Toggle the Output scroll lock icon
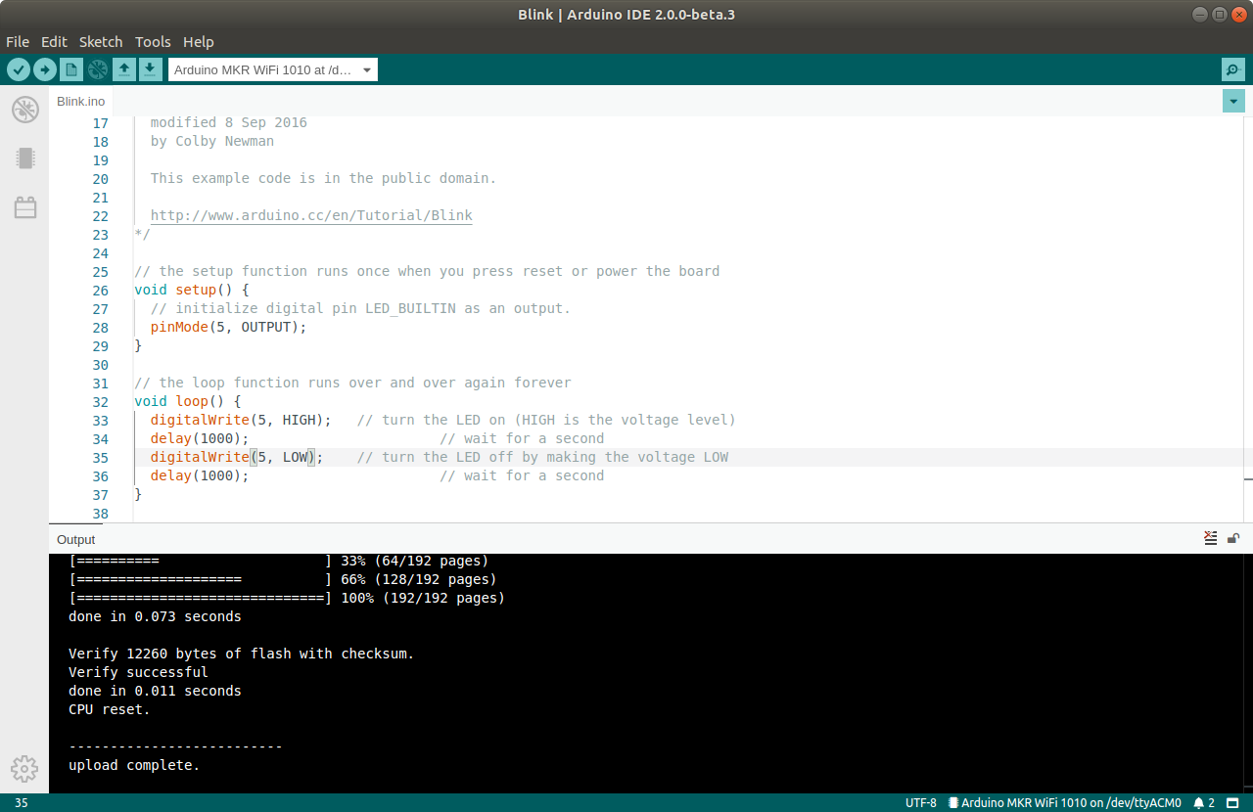Screen dimensions: 1253x812 pos(1233,538)
